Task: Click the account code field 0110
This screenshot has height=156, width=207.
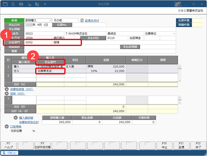Action: [x=117, y=38]
